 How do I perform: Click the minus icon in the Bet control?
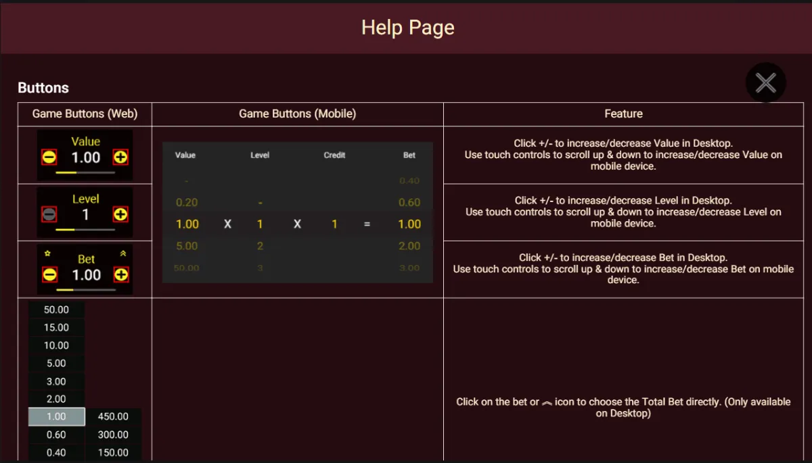(x=49, y=274)
